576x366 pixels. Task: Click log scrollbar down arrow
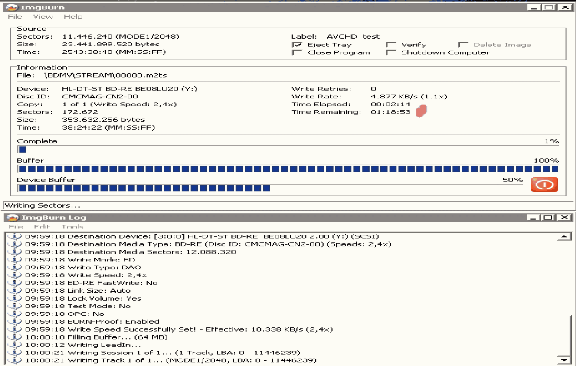(564, 360)
